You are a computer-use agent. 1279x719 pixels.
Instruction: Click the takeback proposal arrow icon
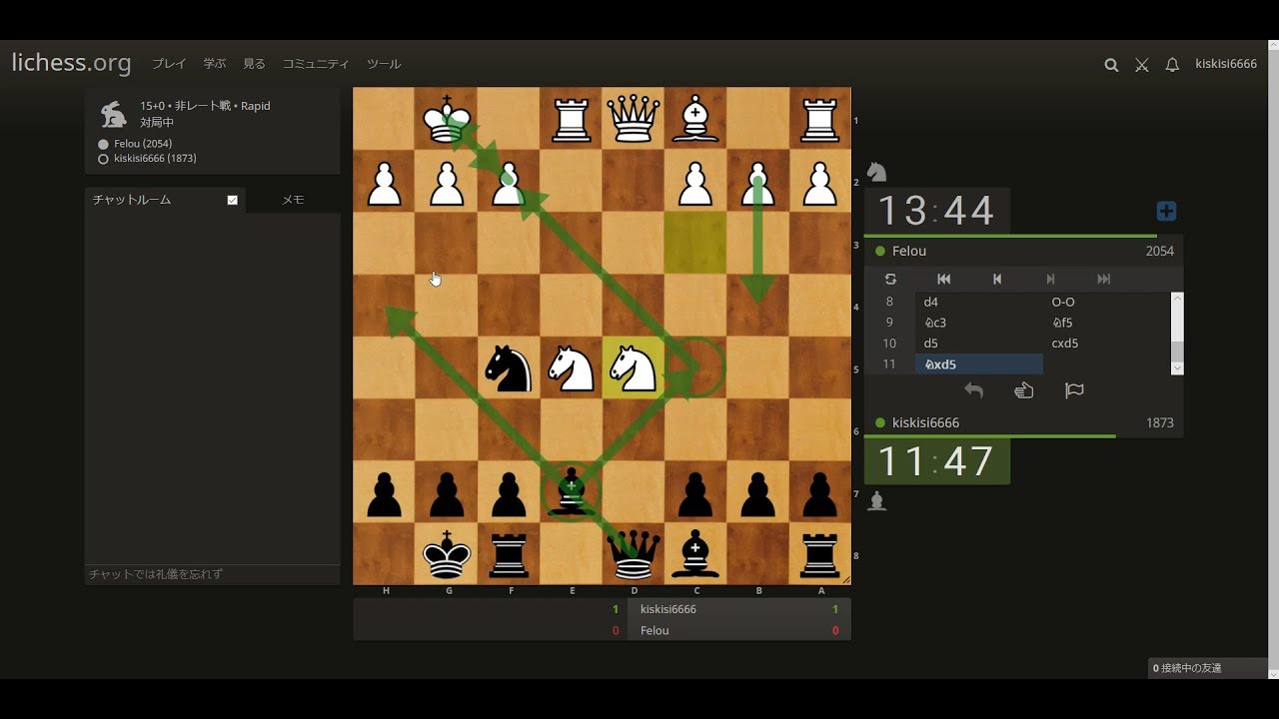click(973, 391)
